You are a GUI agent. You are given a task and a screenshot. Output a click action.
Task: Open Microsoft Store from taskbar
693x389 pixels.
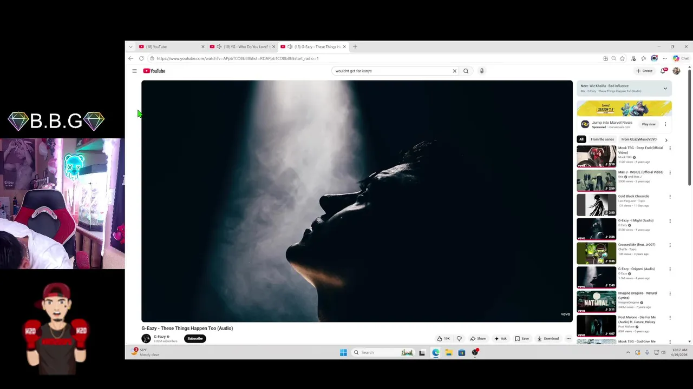[462, 352]
